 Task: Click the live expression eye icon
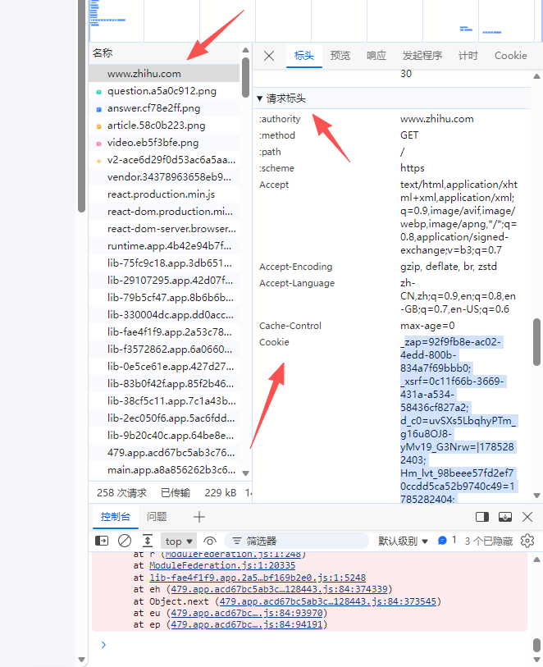point(210,541)
